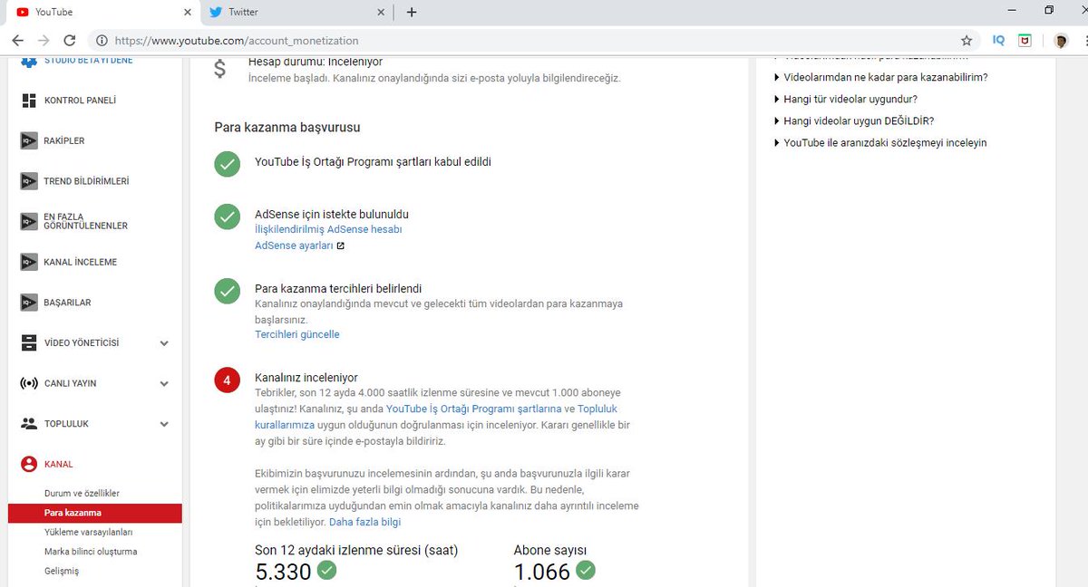Expand the Canlı Yayın section chevron
The width and height of the screenshot is (1088, 587).
164,384
